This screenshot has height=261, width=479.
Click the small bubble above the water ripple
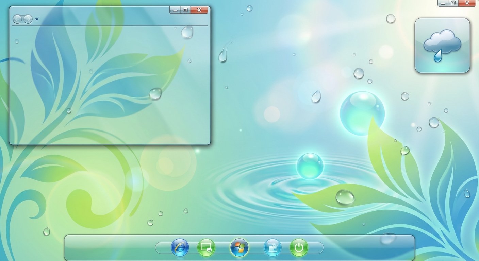(310, 166)
